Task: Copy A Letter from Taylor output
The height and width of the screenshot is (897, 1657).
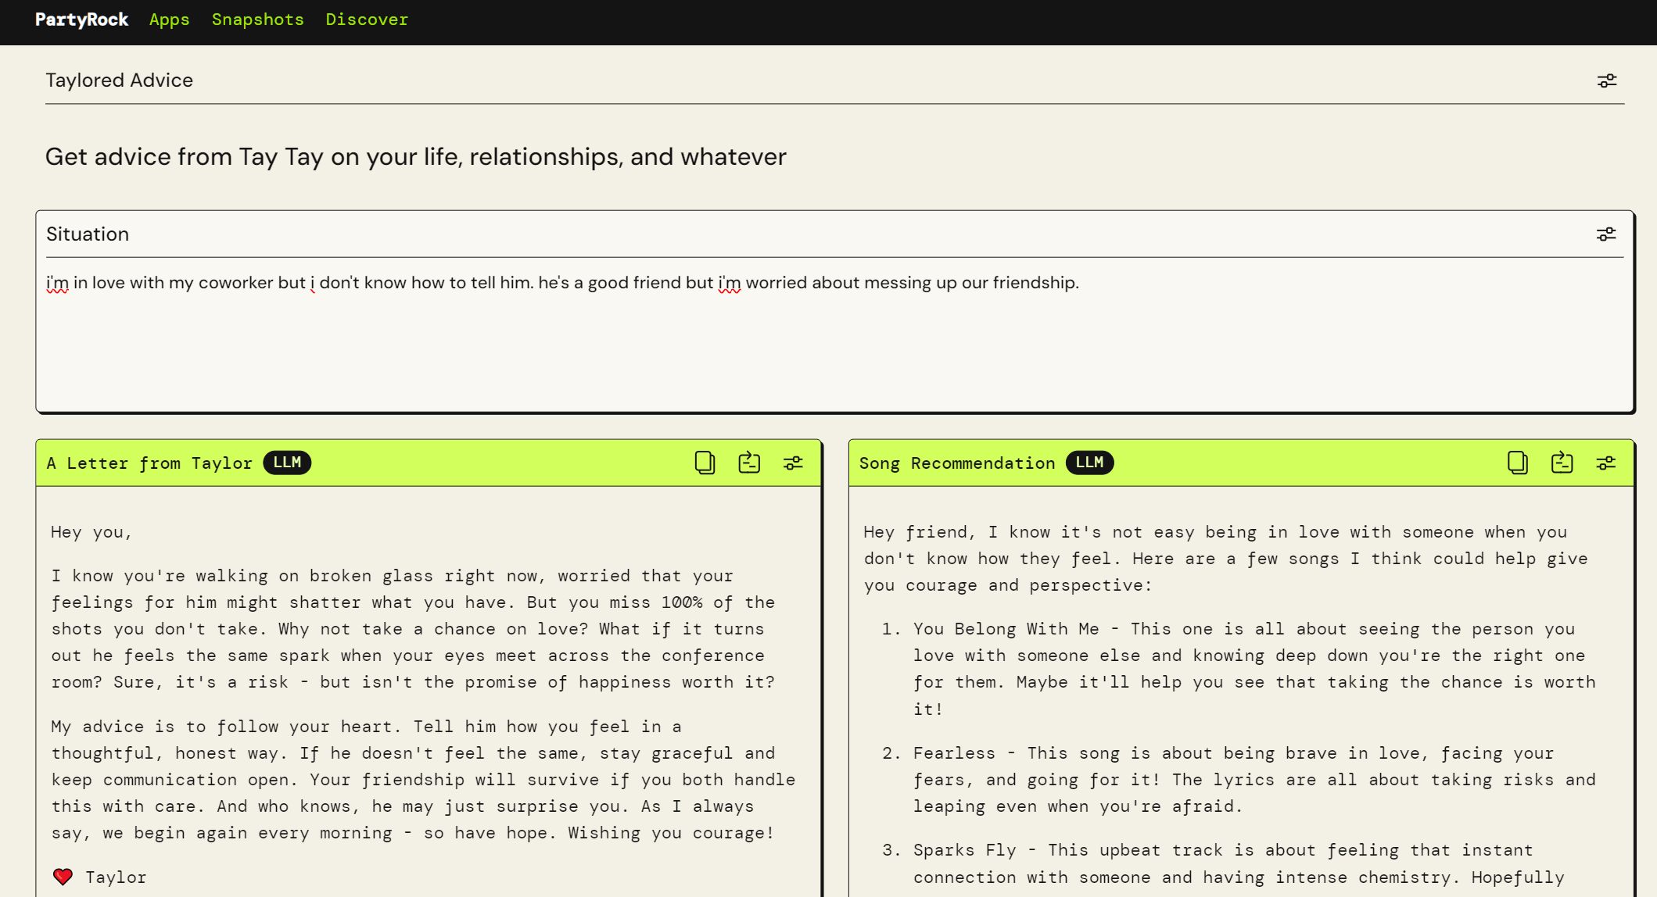Action: [x=705, y=463]
